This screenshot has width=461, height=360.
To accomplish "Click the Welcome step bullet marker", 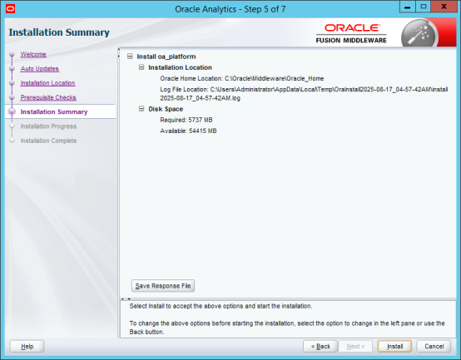I will (12, 54).
